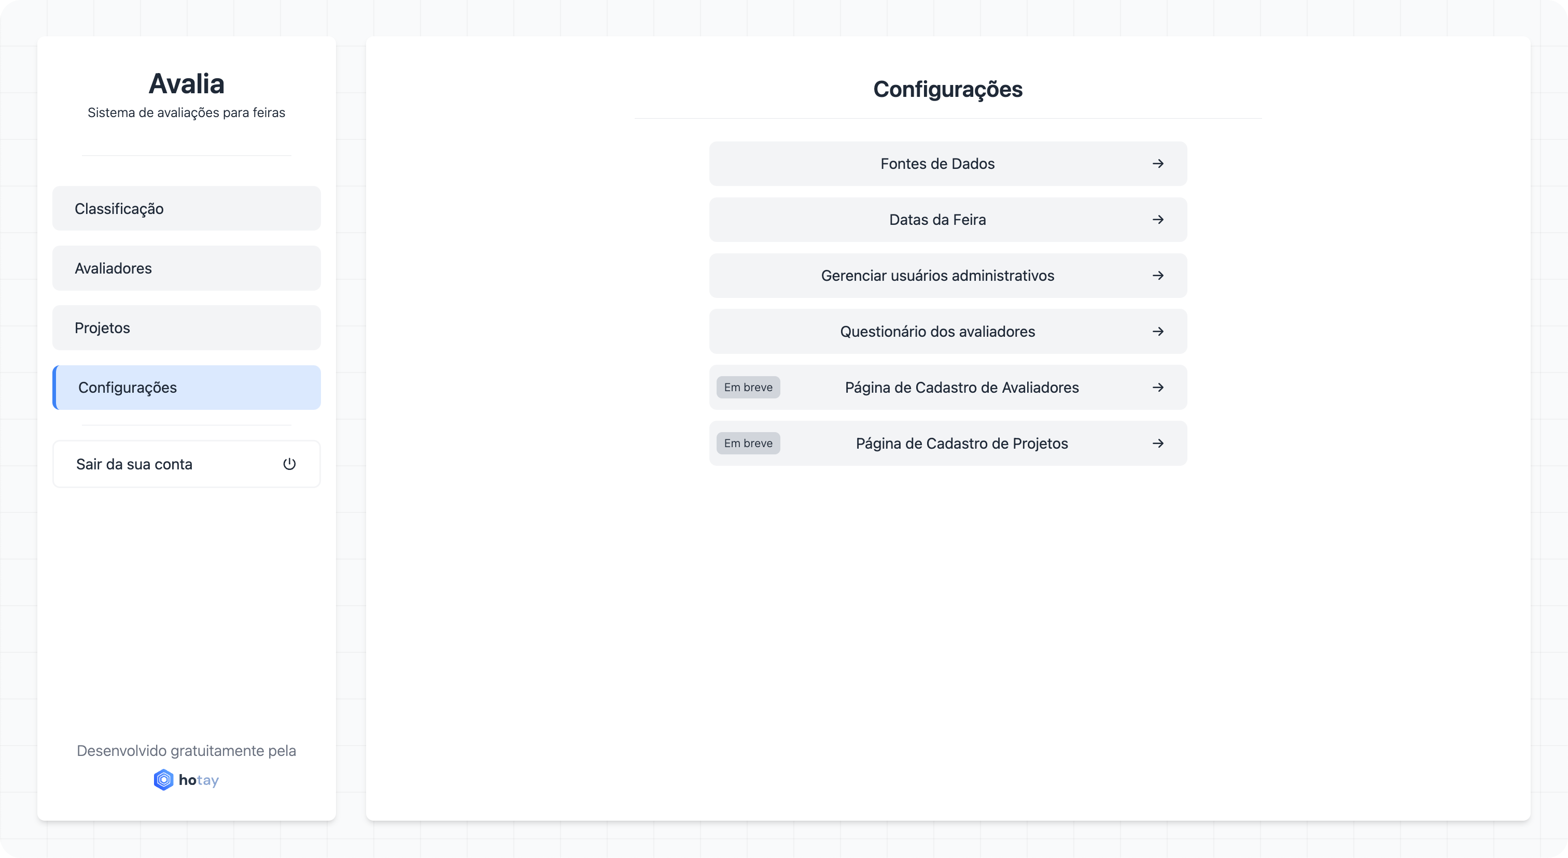
Task: Select the Configurações sidebar item
Action: point(186,388)
